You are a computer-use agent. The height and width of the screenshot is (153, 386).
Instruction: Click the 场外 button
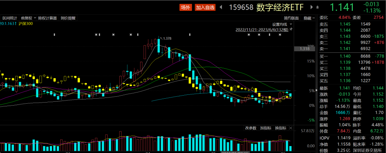pyautogui.click(x=186, y=7)
